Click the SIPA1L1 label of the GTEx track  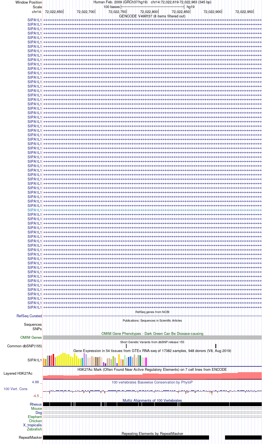coord(35,360)
